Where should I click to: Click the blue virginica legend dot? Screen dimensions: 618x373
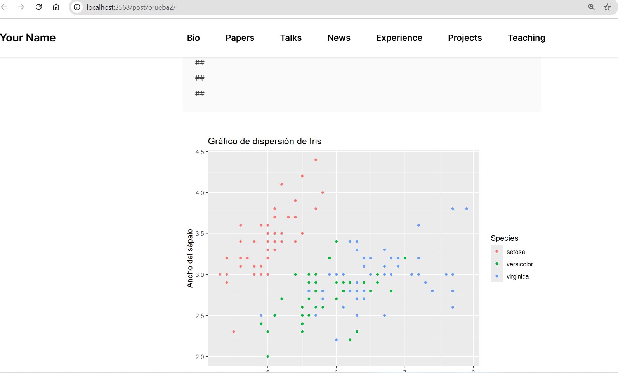[x=497, y=276]
